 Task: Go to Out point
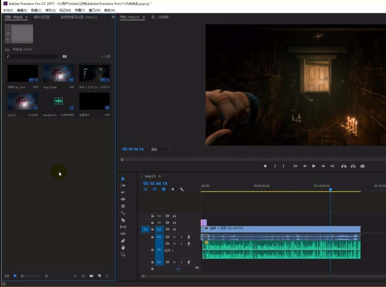[x=332, y=166]
